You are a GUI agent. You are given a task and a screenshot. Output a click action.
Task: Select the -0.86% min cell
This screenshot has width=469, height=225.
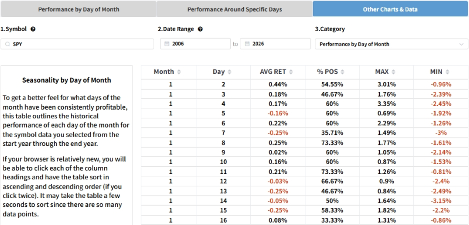pyautogui.click(x=441, y=220)
